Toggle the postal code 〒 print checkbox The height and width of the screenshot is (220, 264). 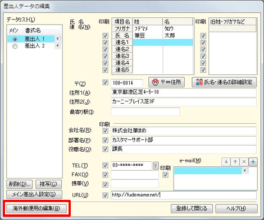click(106, 82)
